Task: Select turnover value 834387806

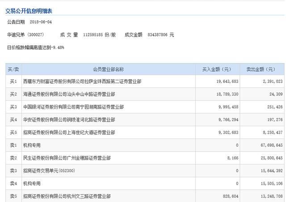Action: [x=157, y=35]
